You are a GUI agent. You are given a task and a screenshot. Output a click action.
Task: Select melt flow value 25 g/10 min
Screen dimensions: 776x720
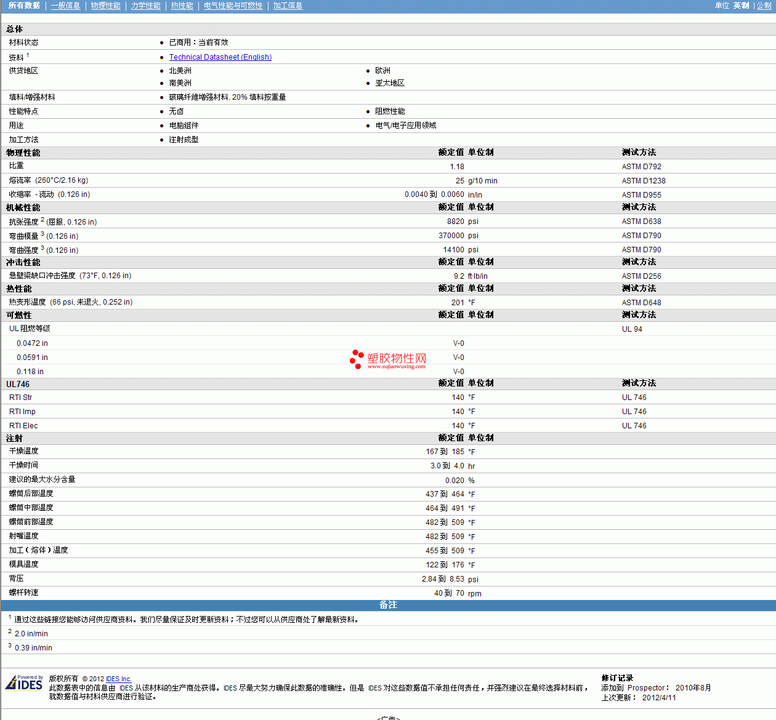pyautogui.click(x=477, y=181)
